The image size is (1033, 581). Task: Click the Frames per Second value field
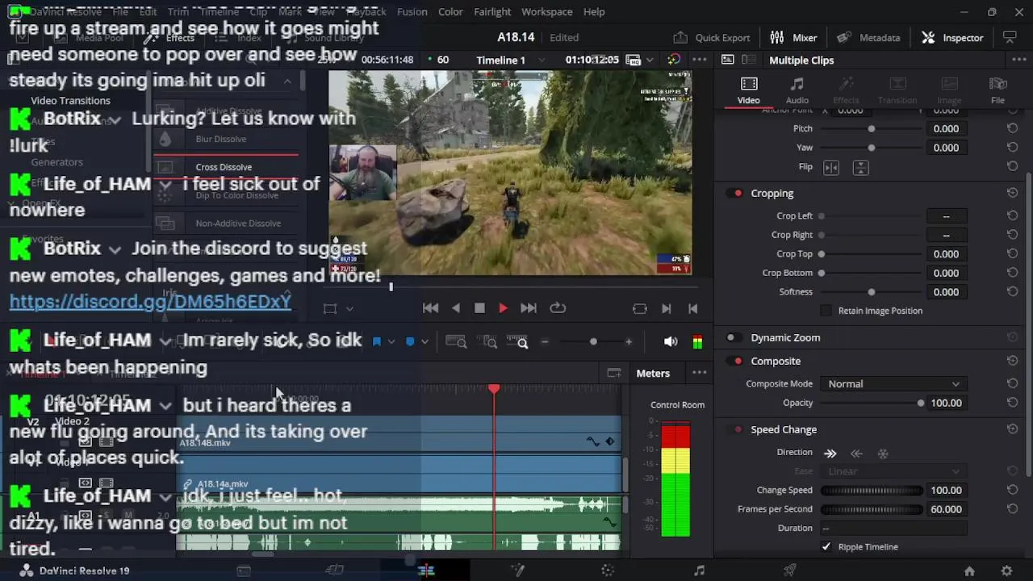tap(946, 509)
